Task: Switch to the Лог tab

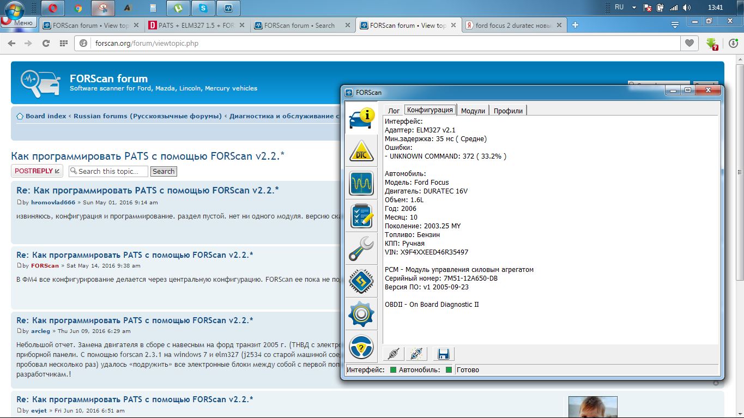Action: 394,111
